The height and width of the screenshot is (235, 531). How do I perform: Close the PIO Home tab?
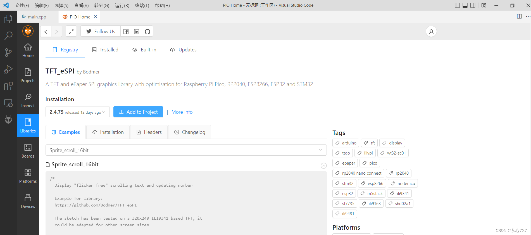[96, 16]
